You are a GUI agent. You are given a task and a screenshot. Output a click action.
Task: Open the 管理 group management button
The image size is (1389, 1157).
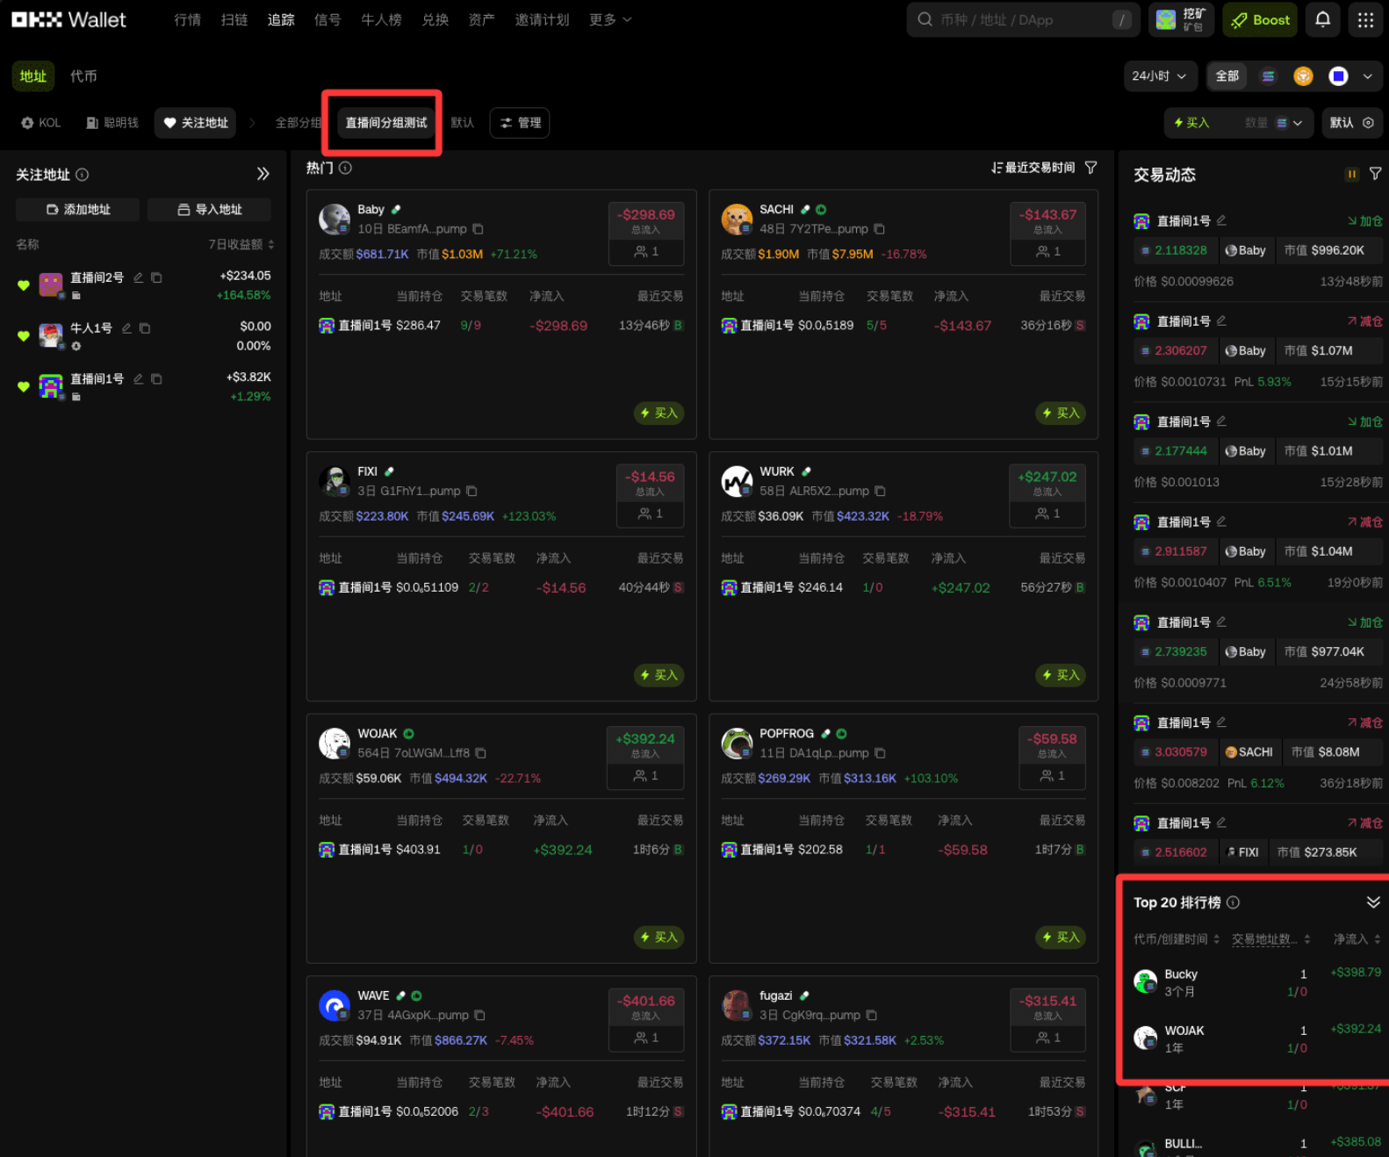point(520,123)
